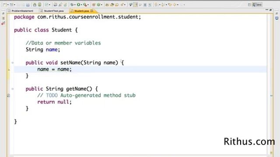The image size is (280, 157).
Task: Select the Java perspective button
Action: pyautogui.click(x=257, y=5)
